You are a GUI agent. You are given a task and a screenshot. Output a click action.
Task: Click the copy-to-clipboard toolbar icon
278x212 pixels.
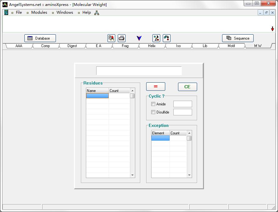[x=111, y=38]
